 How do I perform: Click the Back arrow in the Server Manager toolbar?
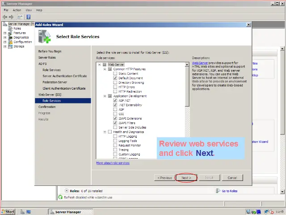pos(5,17)
